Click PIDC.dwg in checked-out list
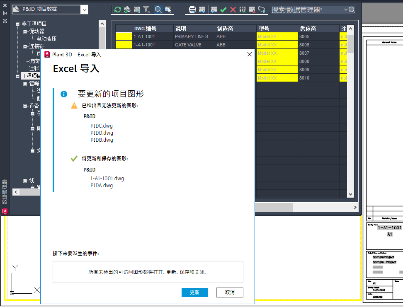Image resolution: width=403 pixels, height=307 pixels. 102,126
